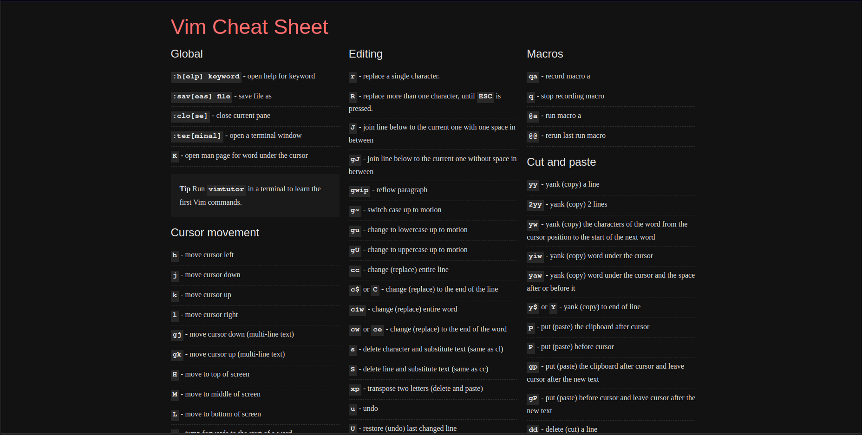Click 'move to top of screen' entry

(x=217, y=374)
